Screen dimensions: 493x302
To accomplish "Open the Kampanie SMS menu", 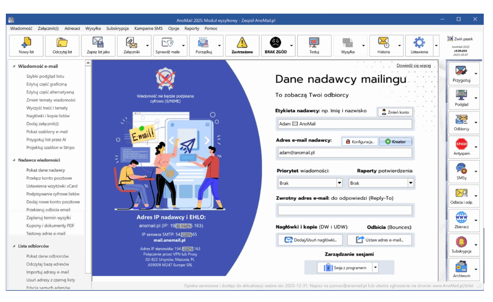I will [x=149, y=28].
